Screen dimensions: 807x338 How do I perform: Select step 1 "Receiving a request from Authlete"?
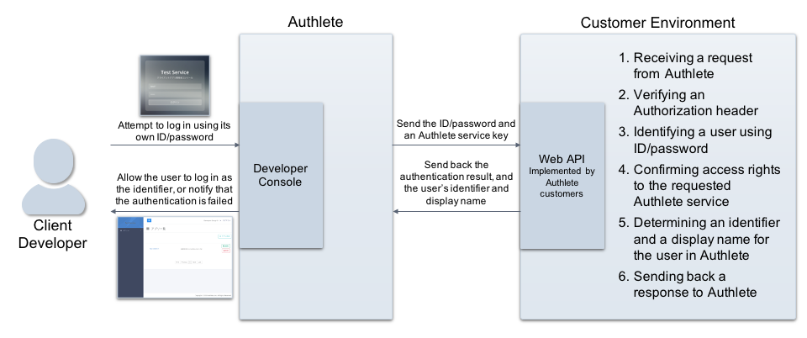pyautogui.click(x=686, y=66)
